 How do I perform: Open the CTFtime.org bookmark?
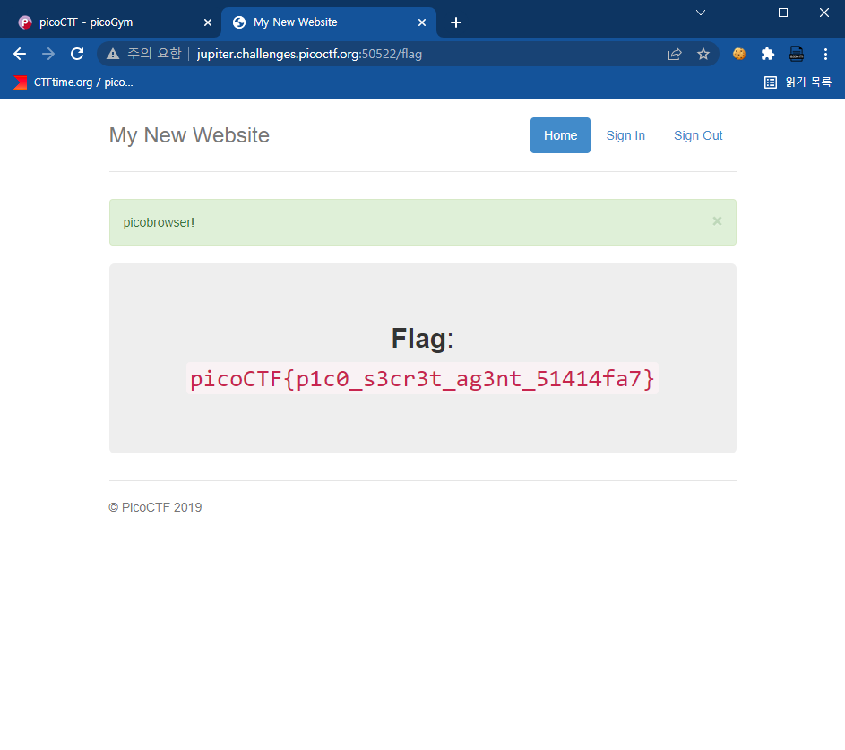(73, 82)
